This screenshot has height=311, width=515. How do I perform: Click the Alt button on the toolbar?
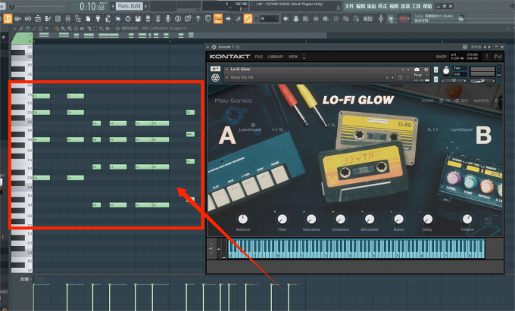click(316, 19)
